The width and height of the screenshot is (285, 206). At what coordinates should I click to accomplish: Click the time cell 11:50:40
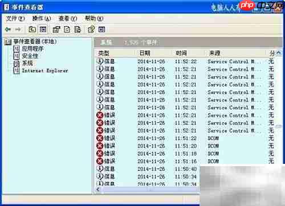(x=185, y=169)
